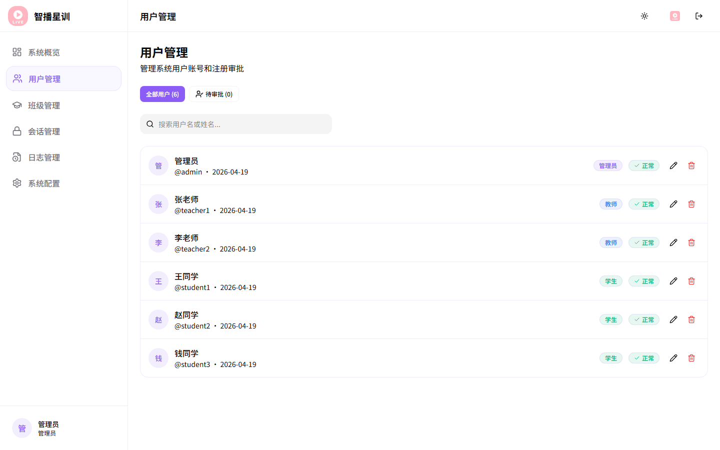Click the edit pencil for 管理员
Viewport: 720px width, 450px height.
pyautogui.click(x=673, y=165)
